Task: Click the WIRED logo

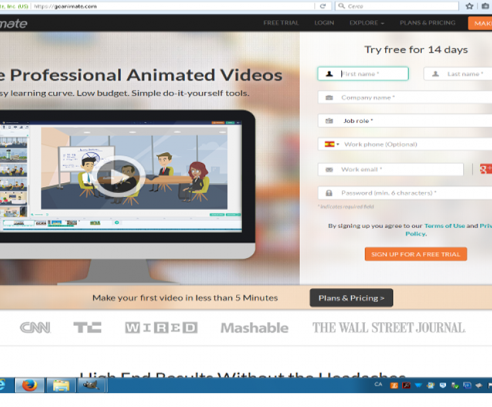Action: click(x=161, y=328)
